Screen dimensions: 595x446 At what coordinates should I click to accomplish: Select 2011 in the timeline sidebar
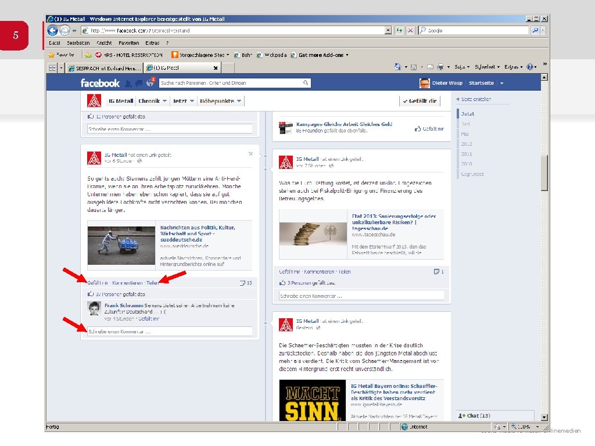point(467,154)
